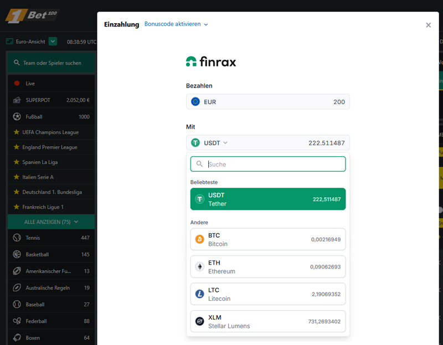Image resolution: width=443 pixels, height=345 pixels.
Task: Click the star beside Spanien La Liga
Action: click(17, 162)
